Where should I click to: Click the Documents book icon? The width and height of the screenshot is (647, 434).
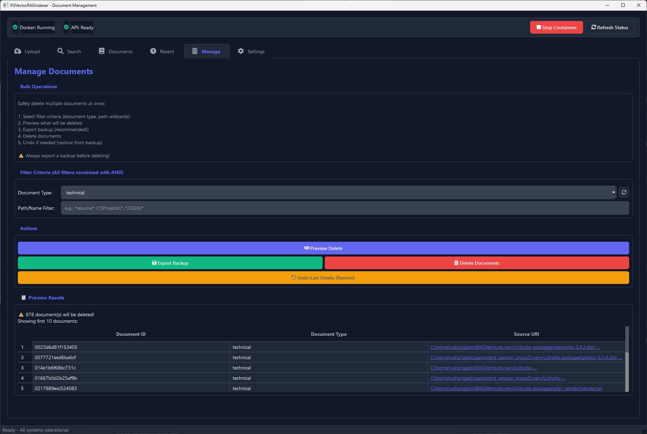[x=102, y=51]
